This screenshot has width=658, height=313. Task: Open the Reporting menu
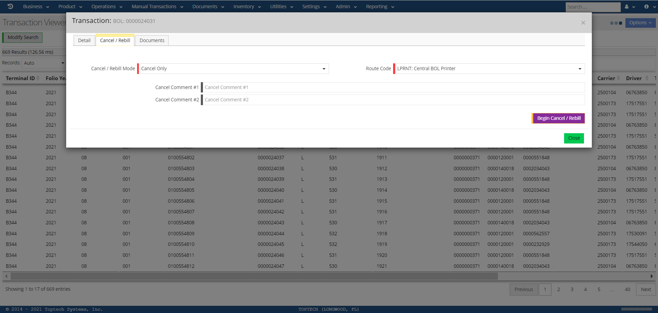point(380,7)
